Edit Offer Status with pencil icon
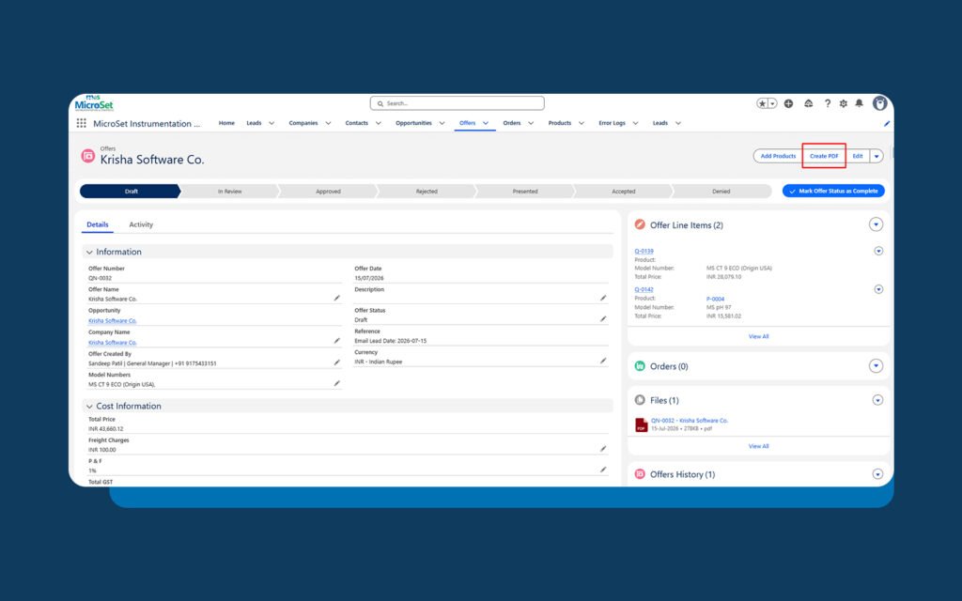This screenshot has width=962, height=601. click(603, 319)
